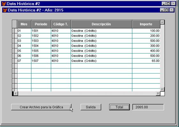This screenshot has width=179, height=127.
Task: Click 'Crear Archivo para la Gráfica' button
Action: pyautogui.click(x=41, y=107)
